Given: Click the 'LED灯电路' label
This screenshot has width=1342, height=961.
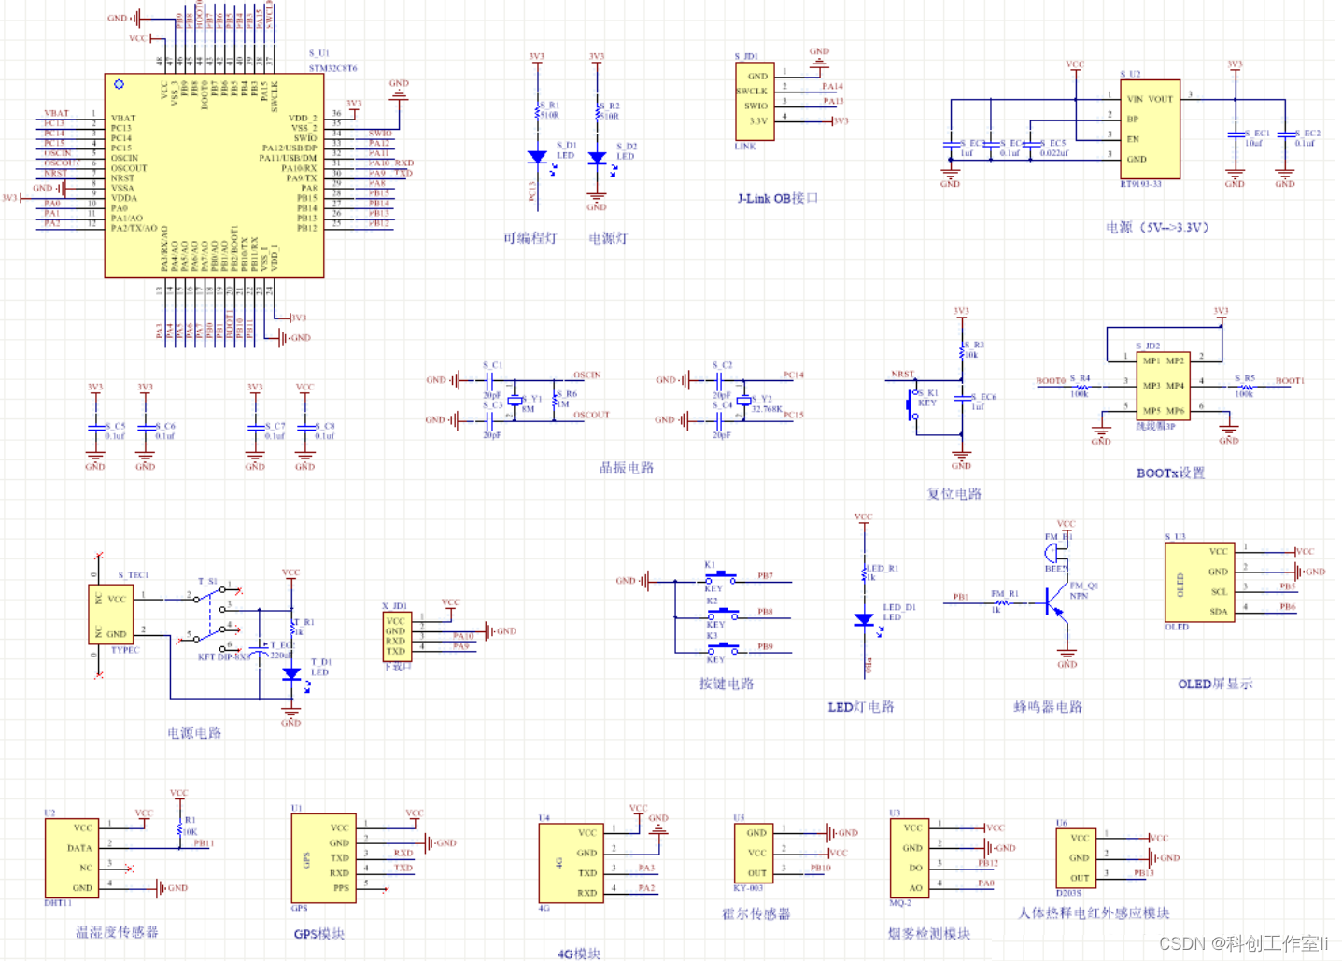Looking at the screenshot, I should coord(861,707).
